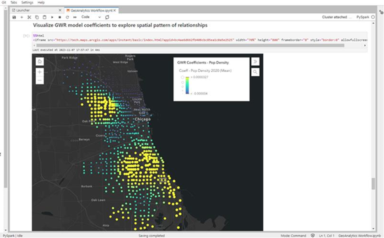384x238 pixels.
Task: Open the Tabs menu
Action: [14, 2]
